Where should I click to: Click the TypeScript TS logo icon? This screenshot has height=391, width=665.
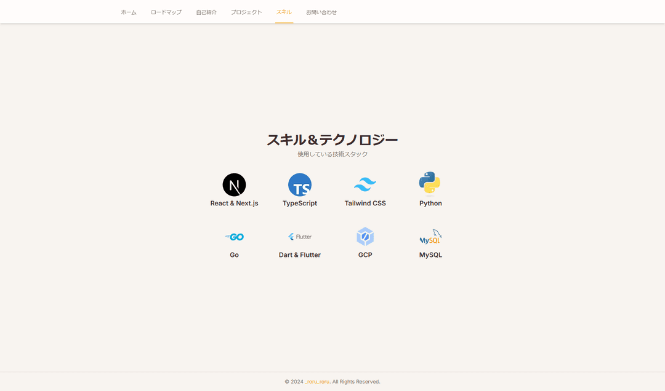[300, 184]
